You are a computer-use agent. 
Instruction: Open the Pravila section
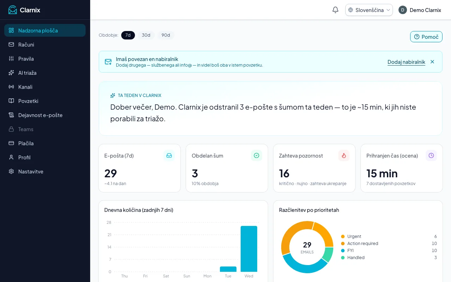[x=45, y=59]
